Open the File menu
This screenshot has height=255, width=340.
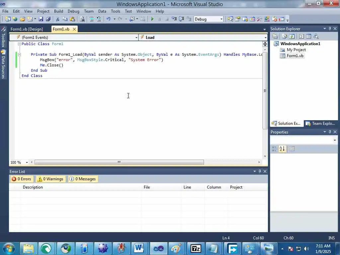5,11
